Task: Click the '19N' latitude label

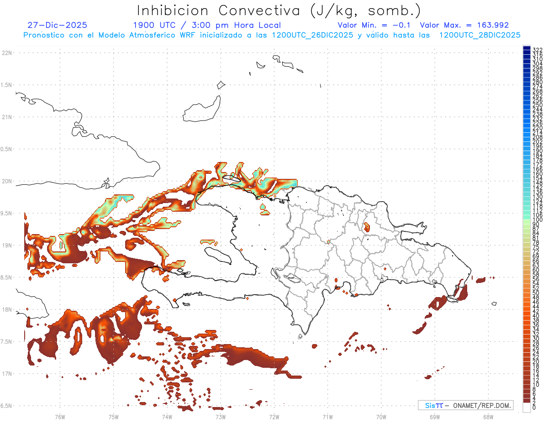Action: 7,245
